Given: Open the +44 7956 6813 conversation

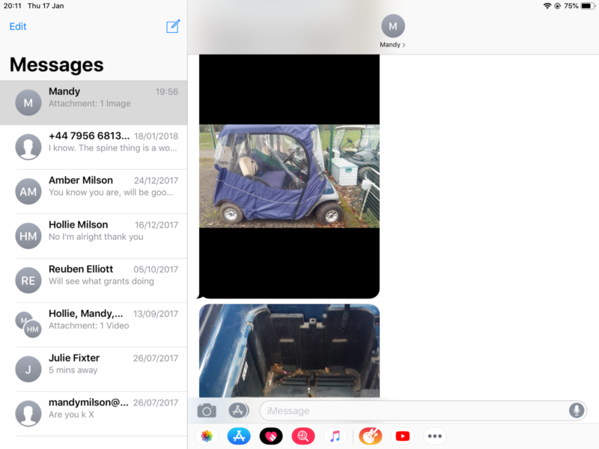Looking at the screenshot, I should pyautogui.click(x=94, y=147).
